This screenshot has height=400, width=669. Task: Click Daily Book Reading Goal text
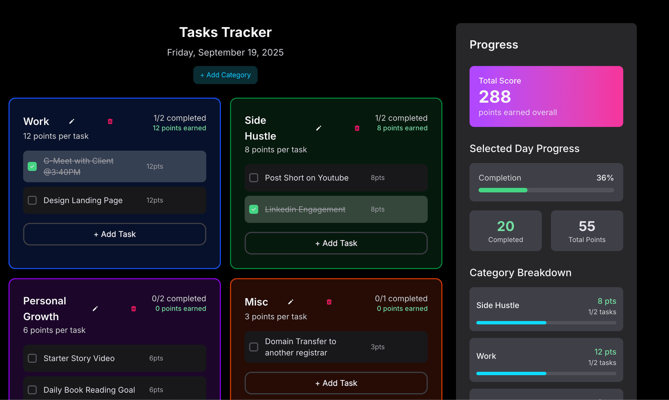pyautogui.click(x=89, y=390)
